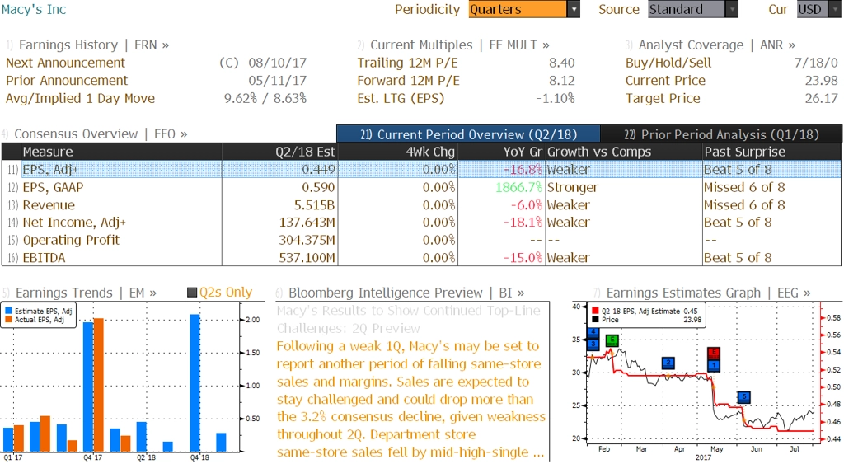Open the Source dropdown arrow

coord(732,9)
